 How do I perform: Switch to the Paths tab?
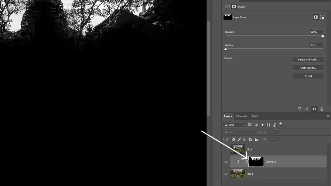[x=255, y=116]
